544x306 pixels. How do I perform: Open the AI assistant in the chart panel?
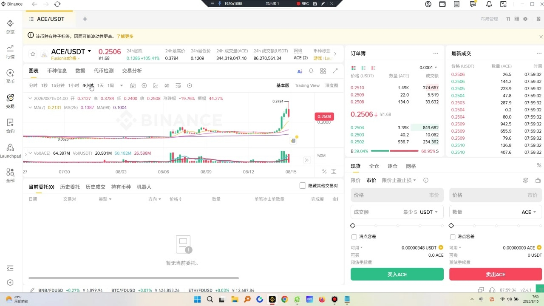click(x=300, y=71)
